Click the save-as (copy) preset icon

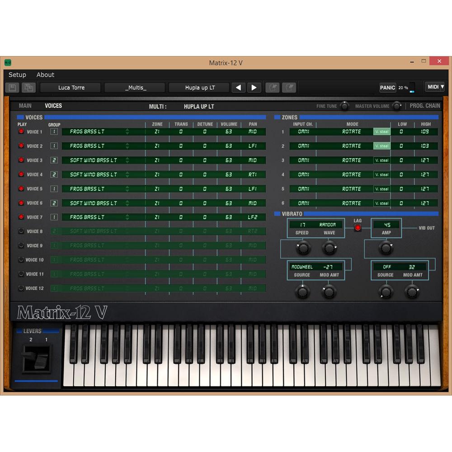pyautogui.click(x=28, y=87)
